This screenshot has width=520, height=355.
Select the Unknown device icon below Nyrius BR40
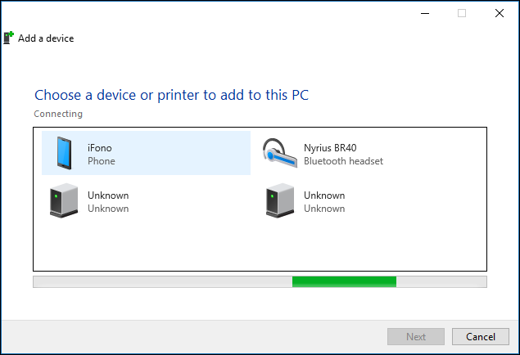coord(278,201)
